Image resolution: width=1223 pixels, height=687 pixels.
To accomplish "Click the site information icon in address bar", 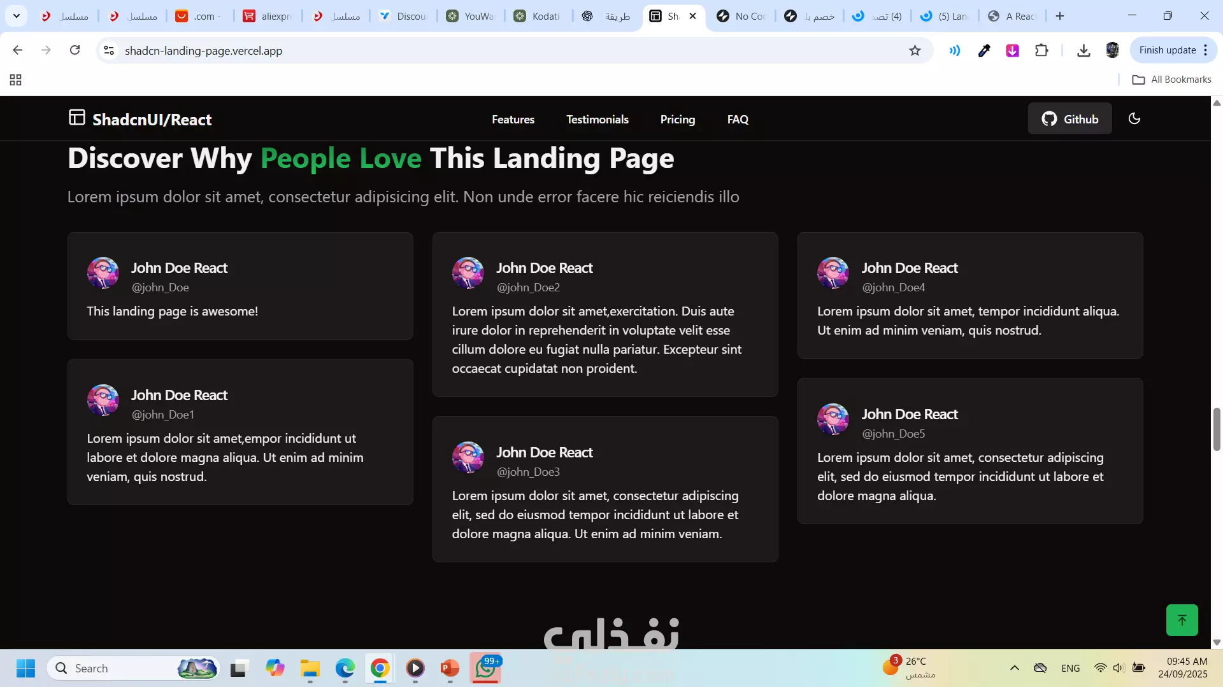I will 109,50.
